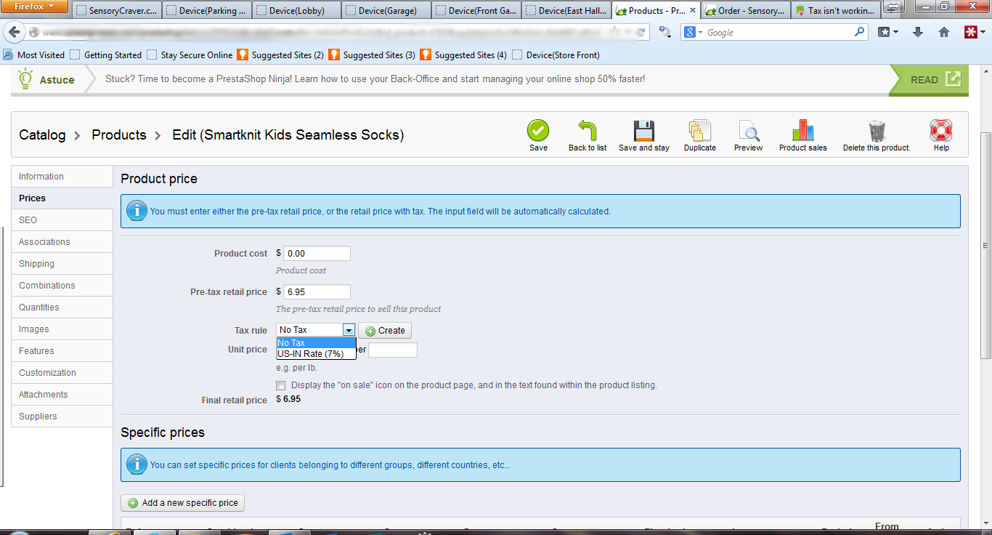Click the Save and stay floppy icon
This screenshot has height=535, width=992.
pos(644,130)
